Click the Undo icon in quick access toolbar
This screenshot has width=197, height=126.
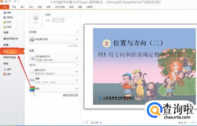[x=10, y=1]
